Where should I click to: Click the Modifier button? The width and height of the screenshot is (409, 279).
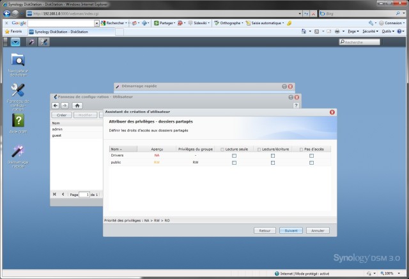click(x=85, y=115)
